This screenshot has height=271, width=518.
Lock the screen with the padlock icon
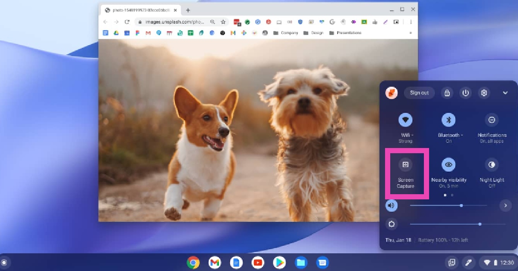(447, 93)
